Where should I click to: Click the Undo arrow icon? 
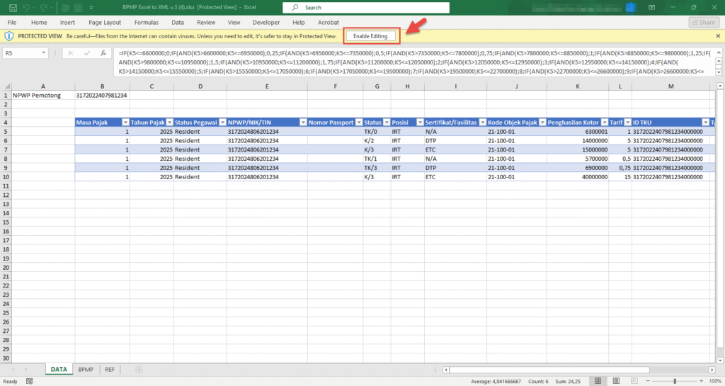25,8
